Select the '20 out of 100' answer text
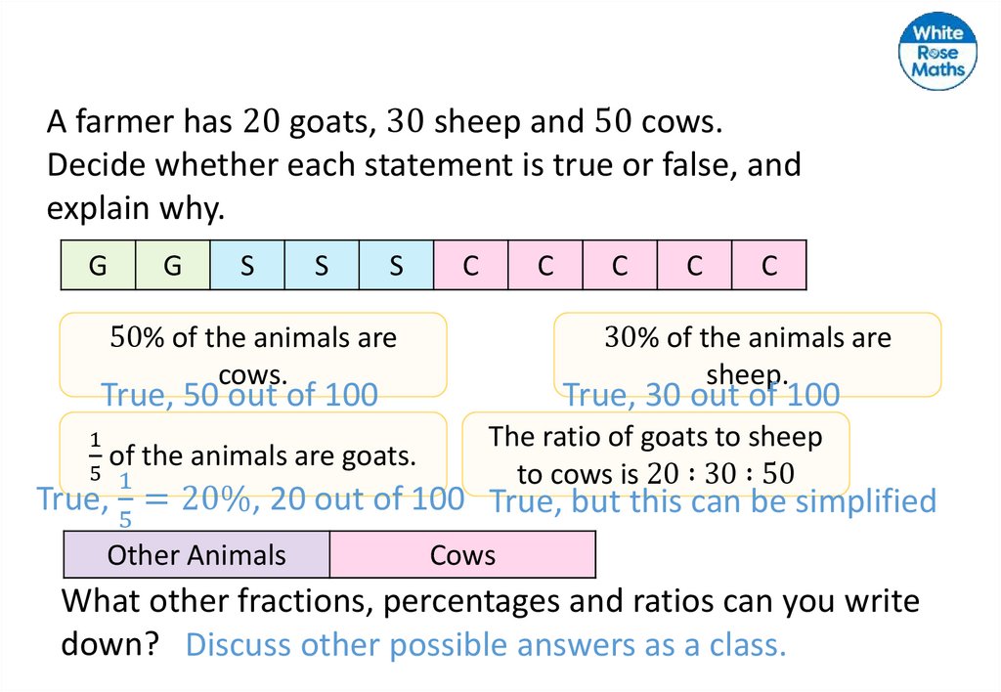1001x692 pixels. [367, 499]
